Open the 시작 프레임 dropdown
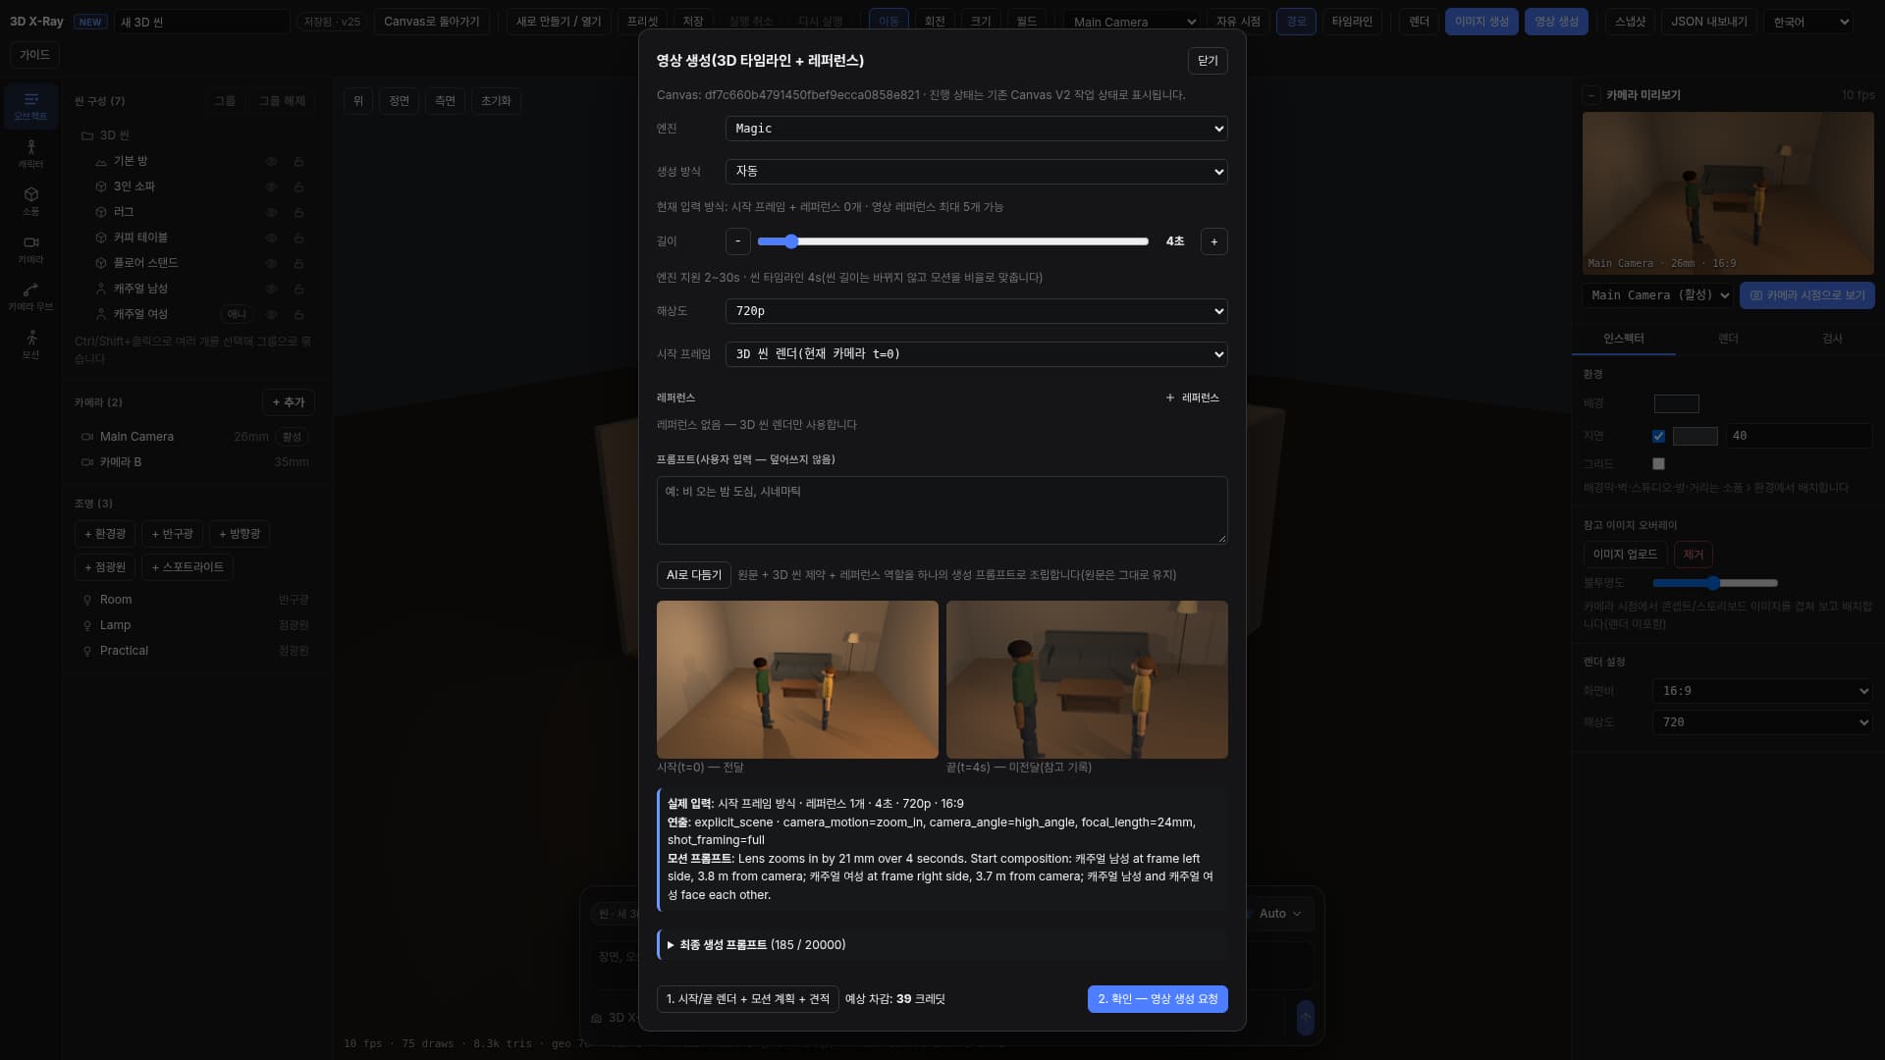The width and height of the screenshot is (1885, 1060). click(x=976, y=354)
